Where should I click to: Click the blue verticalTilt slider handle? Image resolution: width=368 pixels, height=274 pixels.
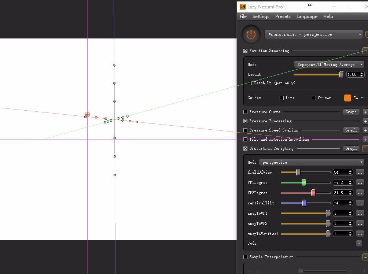click(304, 203)
